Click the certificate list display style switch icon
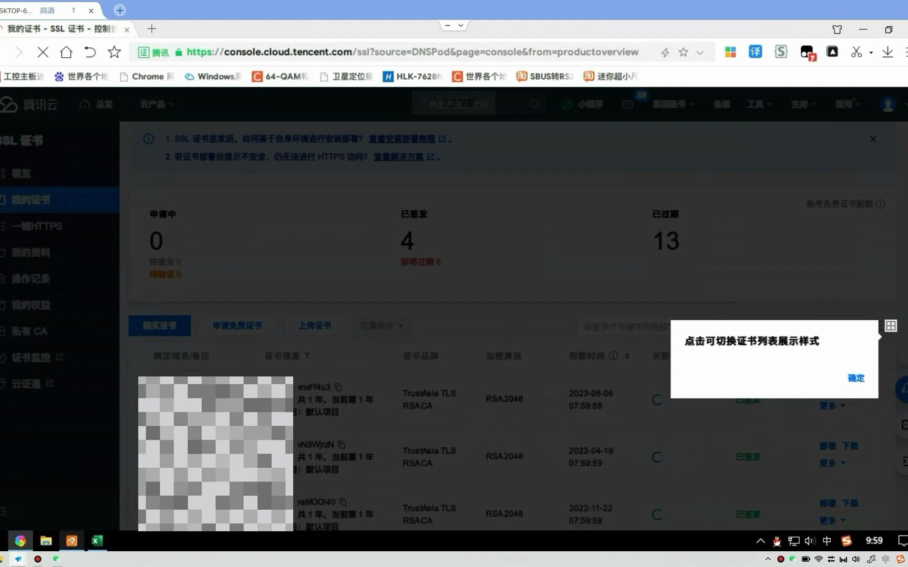This screenshot has width=908, height=567. point(890,325)
